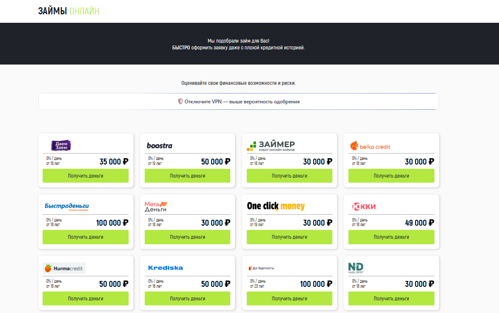Click Получить деньги under Займер

pos(289,176)
